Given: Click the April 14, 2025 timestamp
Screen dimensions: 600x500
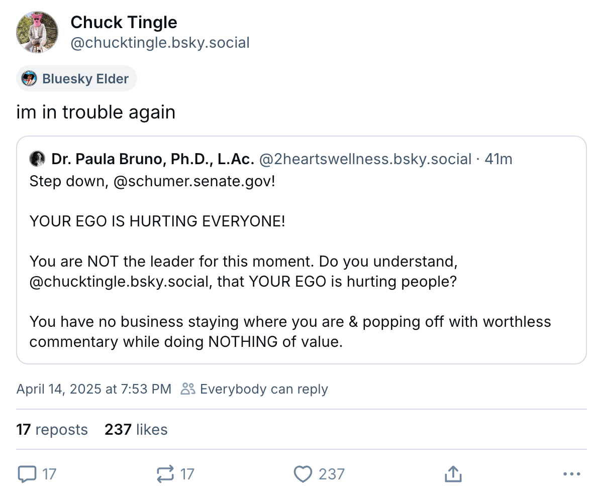Looking at the screenshot, I should pyautogui.click(x=93, y=389).
